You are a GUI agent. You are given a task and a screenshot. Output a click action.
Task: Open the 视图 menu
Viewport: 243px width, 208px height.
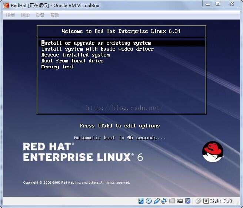pos(25,15)
